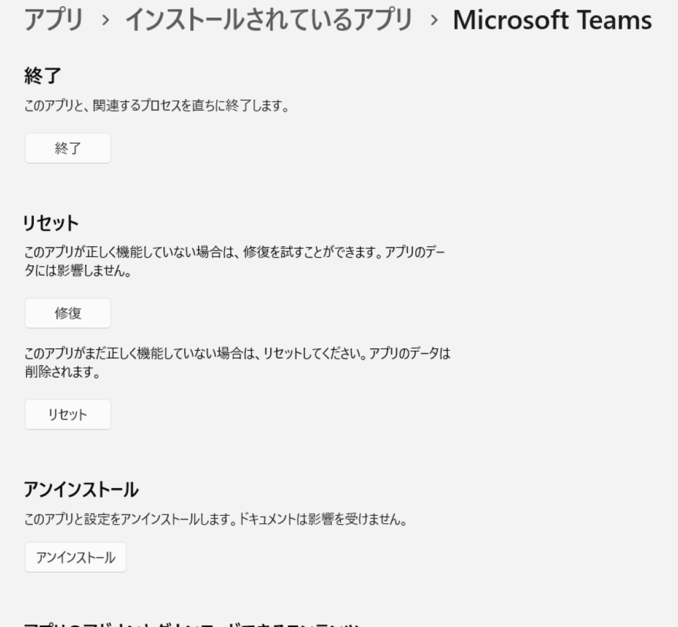Click the アンインストール section heading
Image resolution: width=678 pixels, height=627 pixels.
81,489
